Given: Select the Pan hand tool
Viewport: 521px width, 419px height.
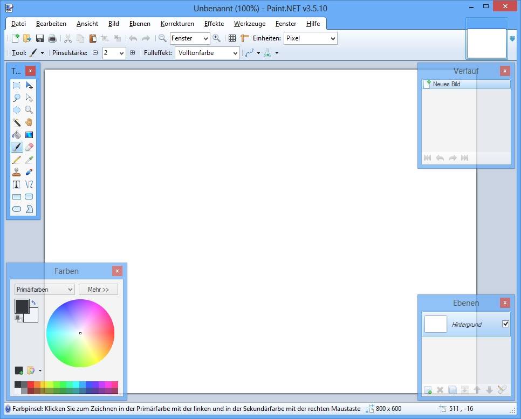Looking at the screenshot, I should point(29,122).
